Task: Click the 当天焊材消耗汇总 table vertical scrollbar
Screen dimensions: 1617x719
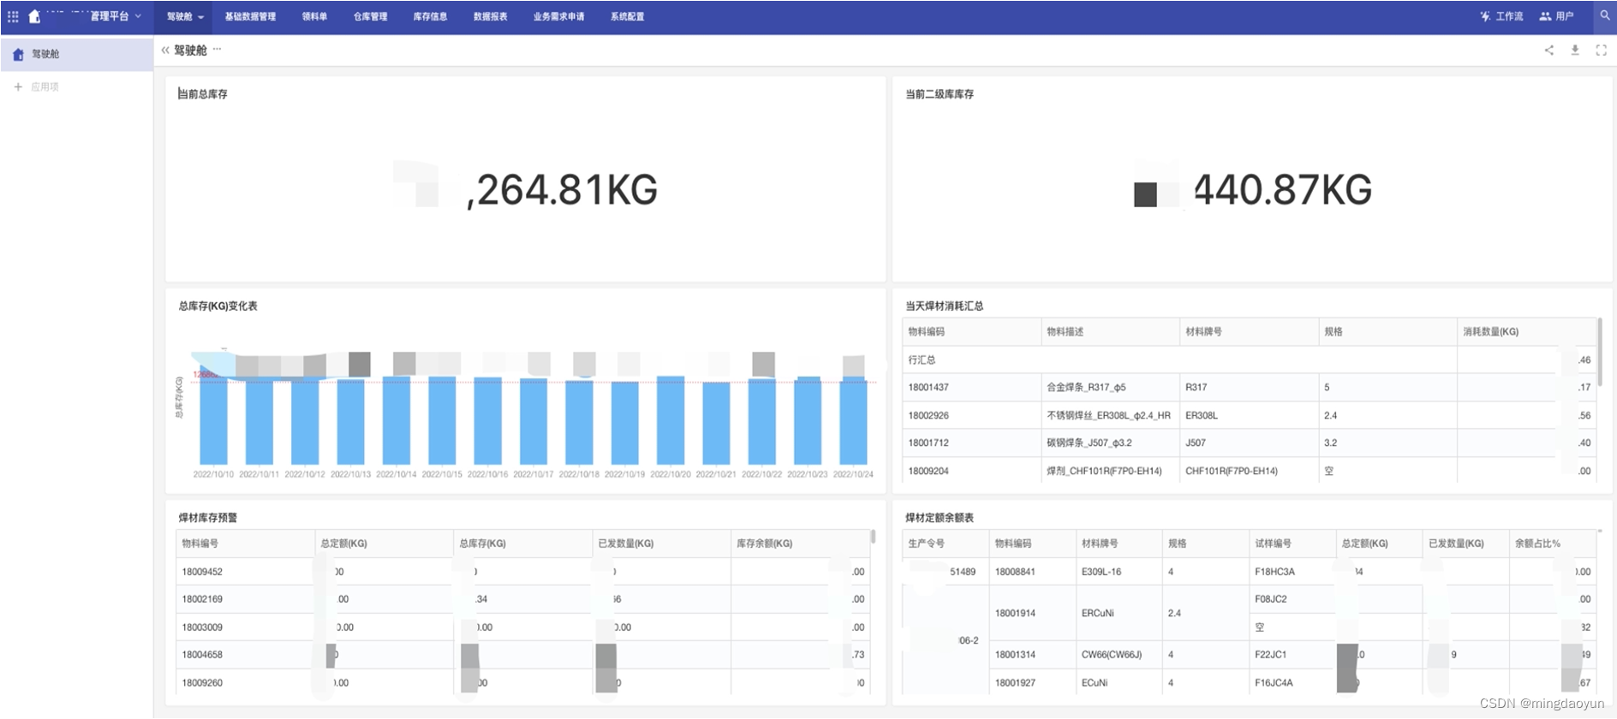Action: [x=1600, y=352]
